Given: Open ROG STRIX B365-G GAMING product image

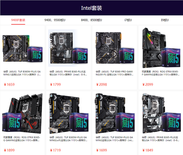Looking at the screenshot, I should click(22, 113).
